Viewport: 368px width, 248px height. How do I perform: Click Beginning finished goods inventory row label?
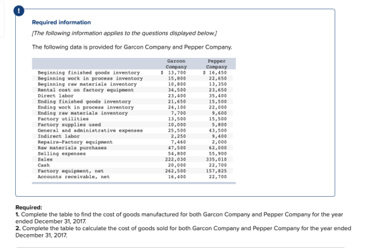point(89,72)
